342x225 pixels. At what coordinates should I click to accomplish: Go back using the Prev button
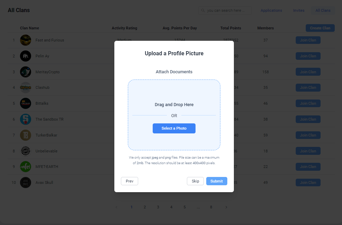click(130, 181)
